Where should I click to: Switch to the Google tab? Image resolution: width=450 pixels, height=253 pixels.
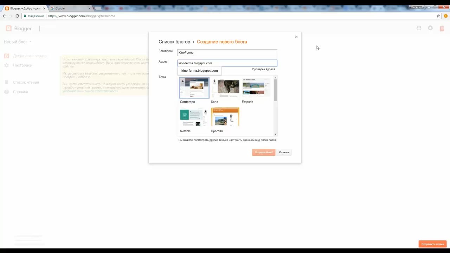69,8
